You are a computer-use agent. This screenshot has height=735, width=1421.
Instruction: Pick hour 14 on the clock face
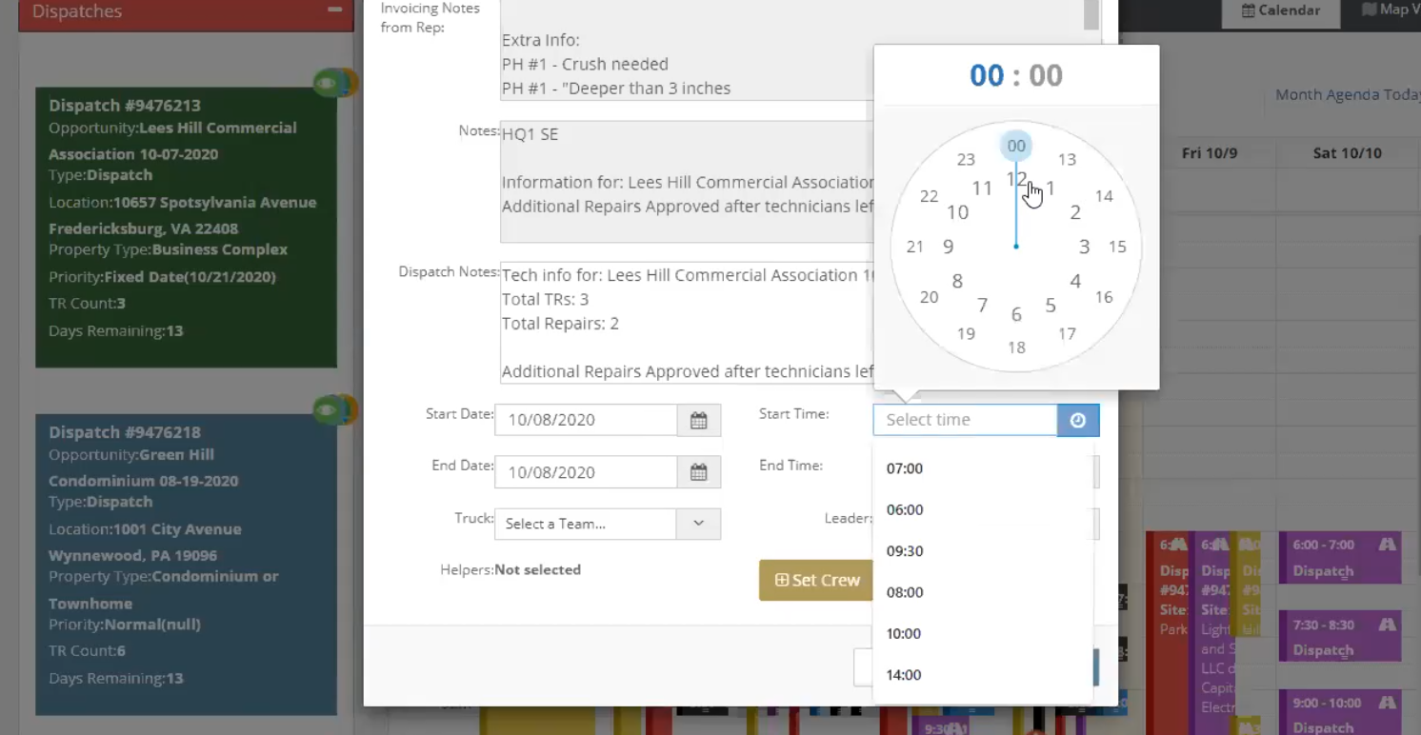tap(1104, 196)
